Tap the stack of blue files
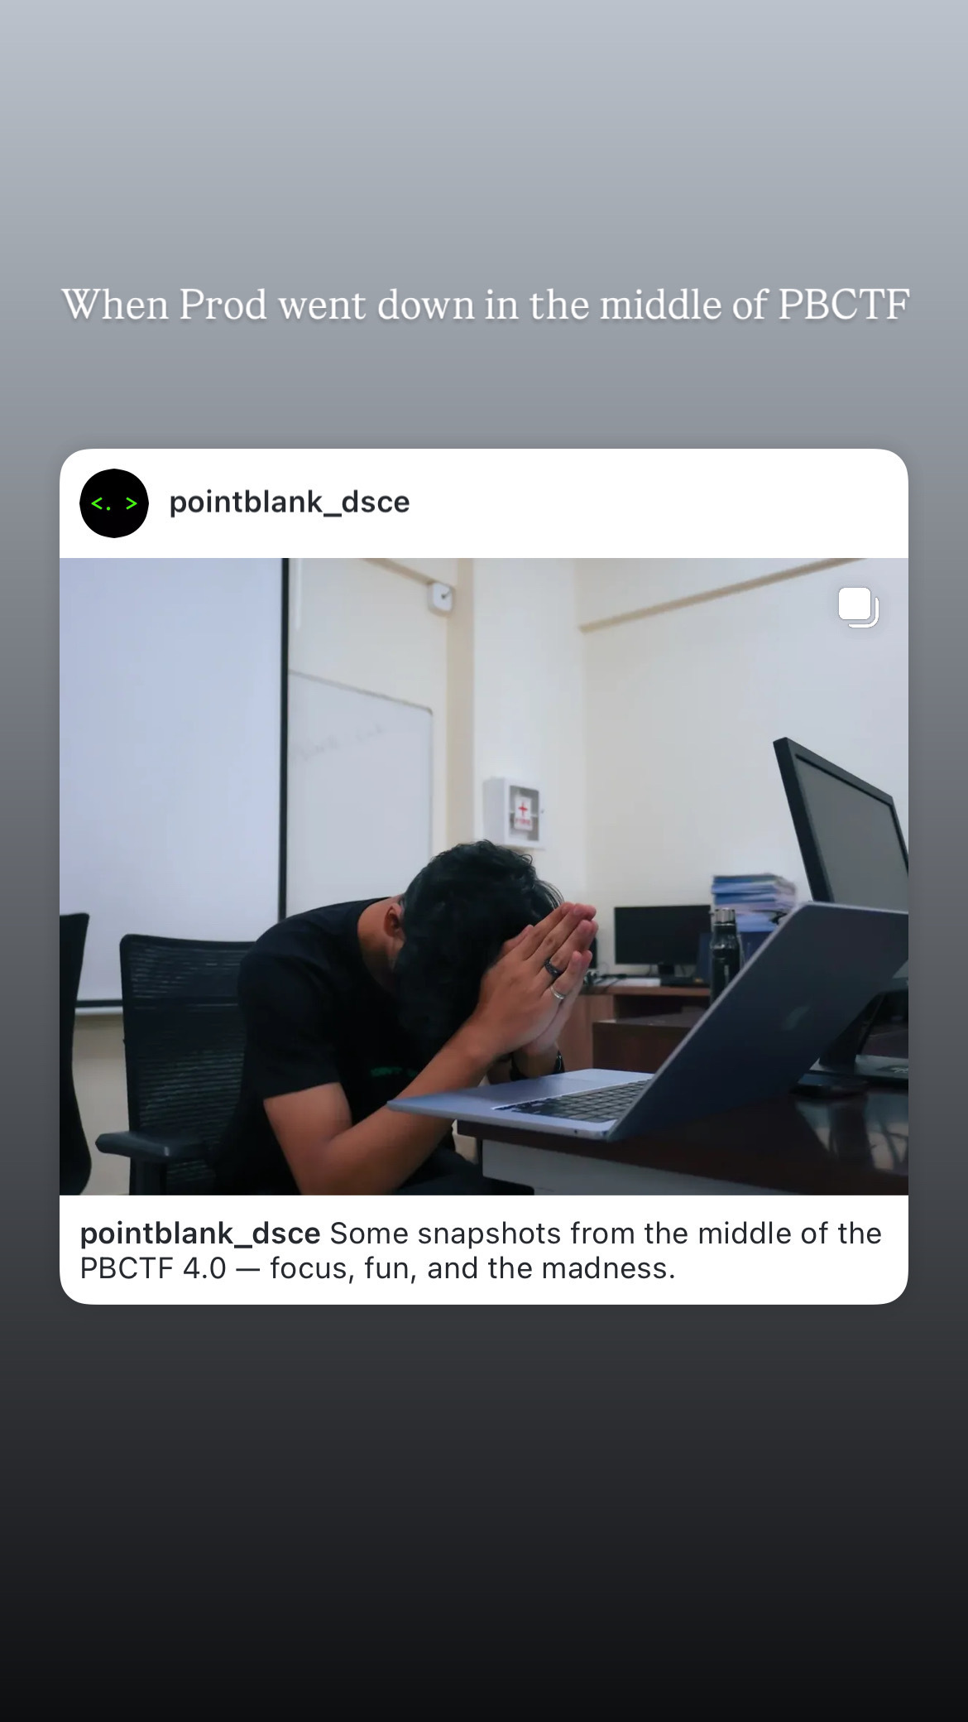This screenshot has width=968, height=1722. (751, 897)
